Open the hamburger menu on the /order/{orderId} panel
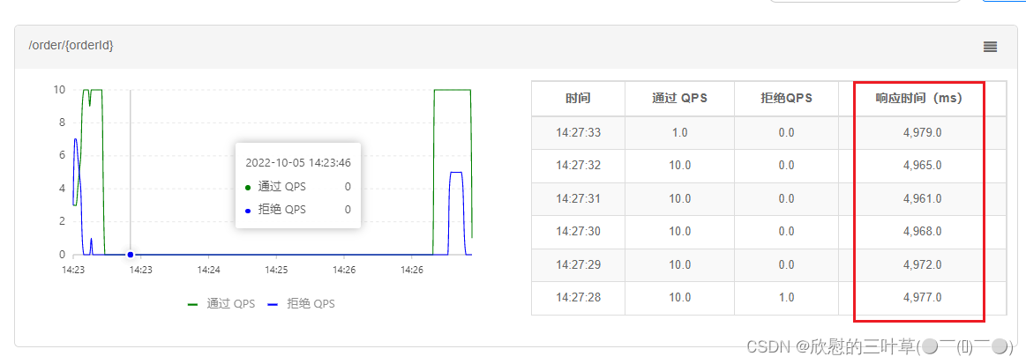The image size is (1026, 364). pos(990,47)
